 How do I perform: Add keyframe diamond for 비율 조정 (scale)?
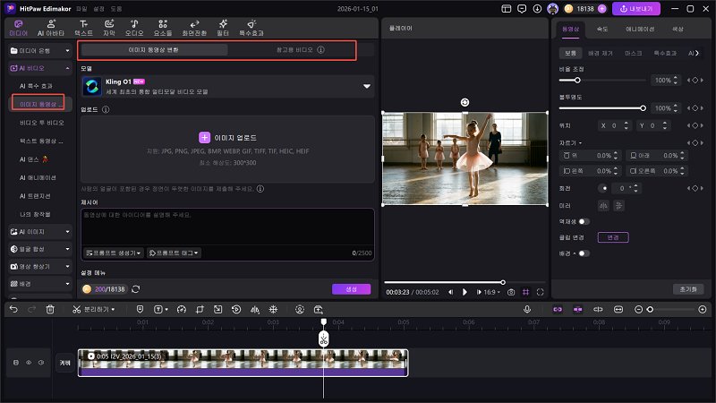[x=695, y=80]
